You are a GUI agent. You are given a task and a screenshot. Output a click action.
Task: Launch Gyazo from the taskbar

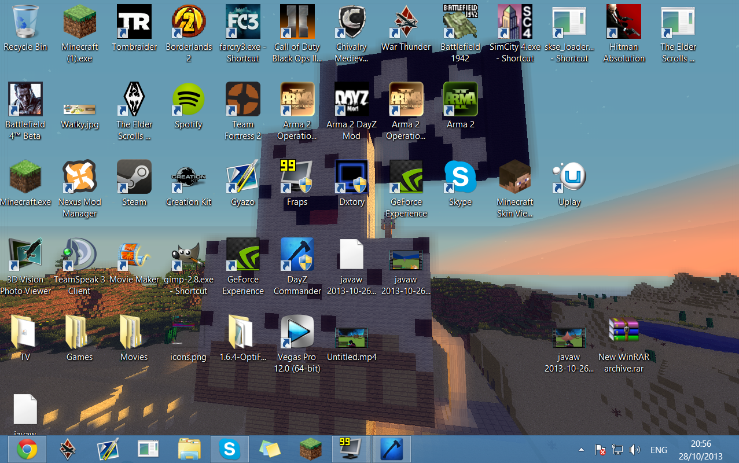(108, 449)
